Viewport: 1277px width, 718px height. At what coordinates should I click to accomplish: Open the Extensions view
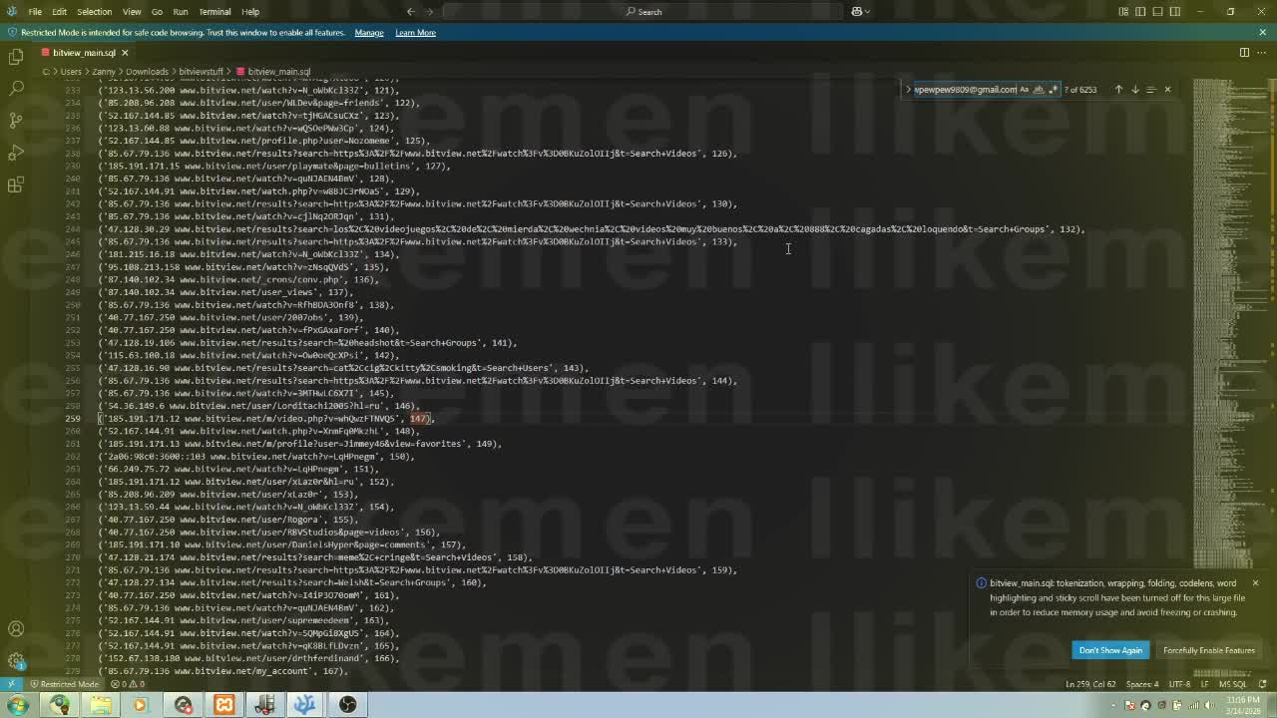click(x=15, y=184)
